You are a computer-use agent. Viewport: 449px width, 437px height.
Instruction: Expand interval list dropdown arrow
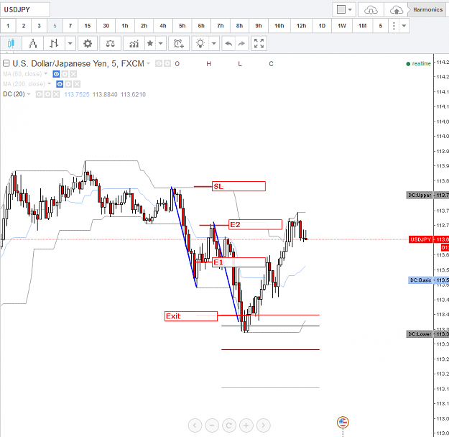(x=404, y=26)
